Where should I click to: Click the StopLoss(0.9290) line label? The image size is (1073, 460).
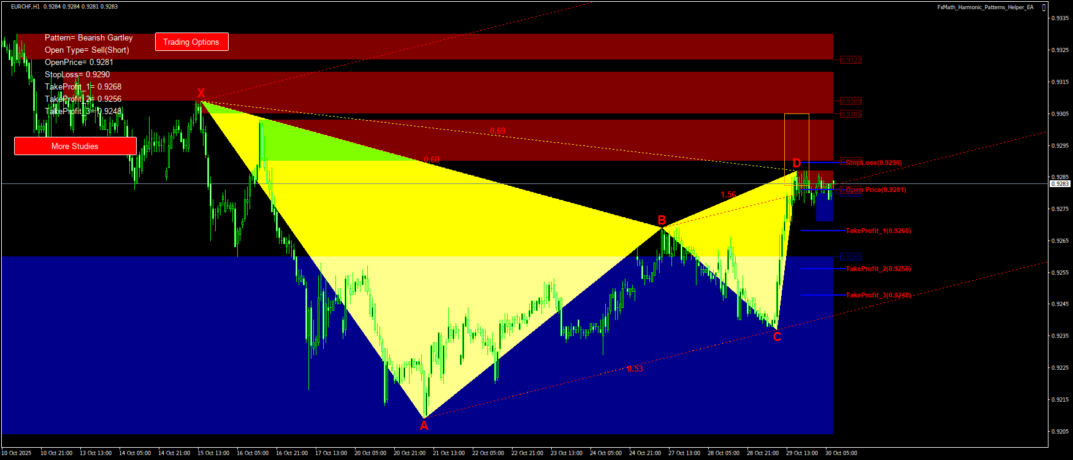pos(873,163)
